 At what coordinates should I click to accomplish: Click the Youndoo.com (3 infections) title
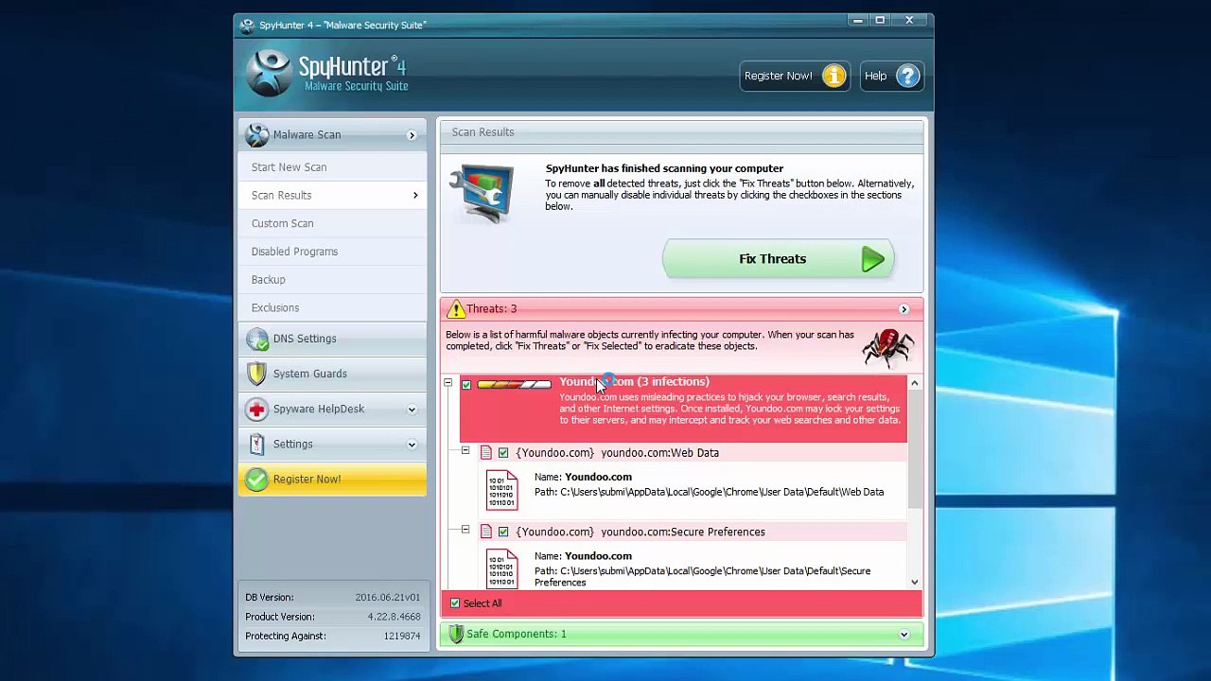pyautogui.click(x=634, y=382)
